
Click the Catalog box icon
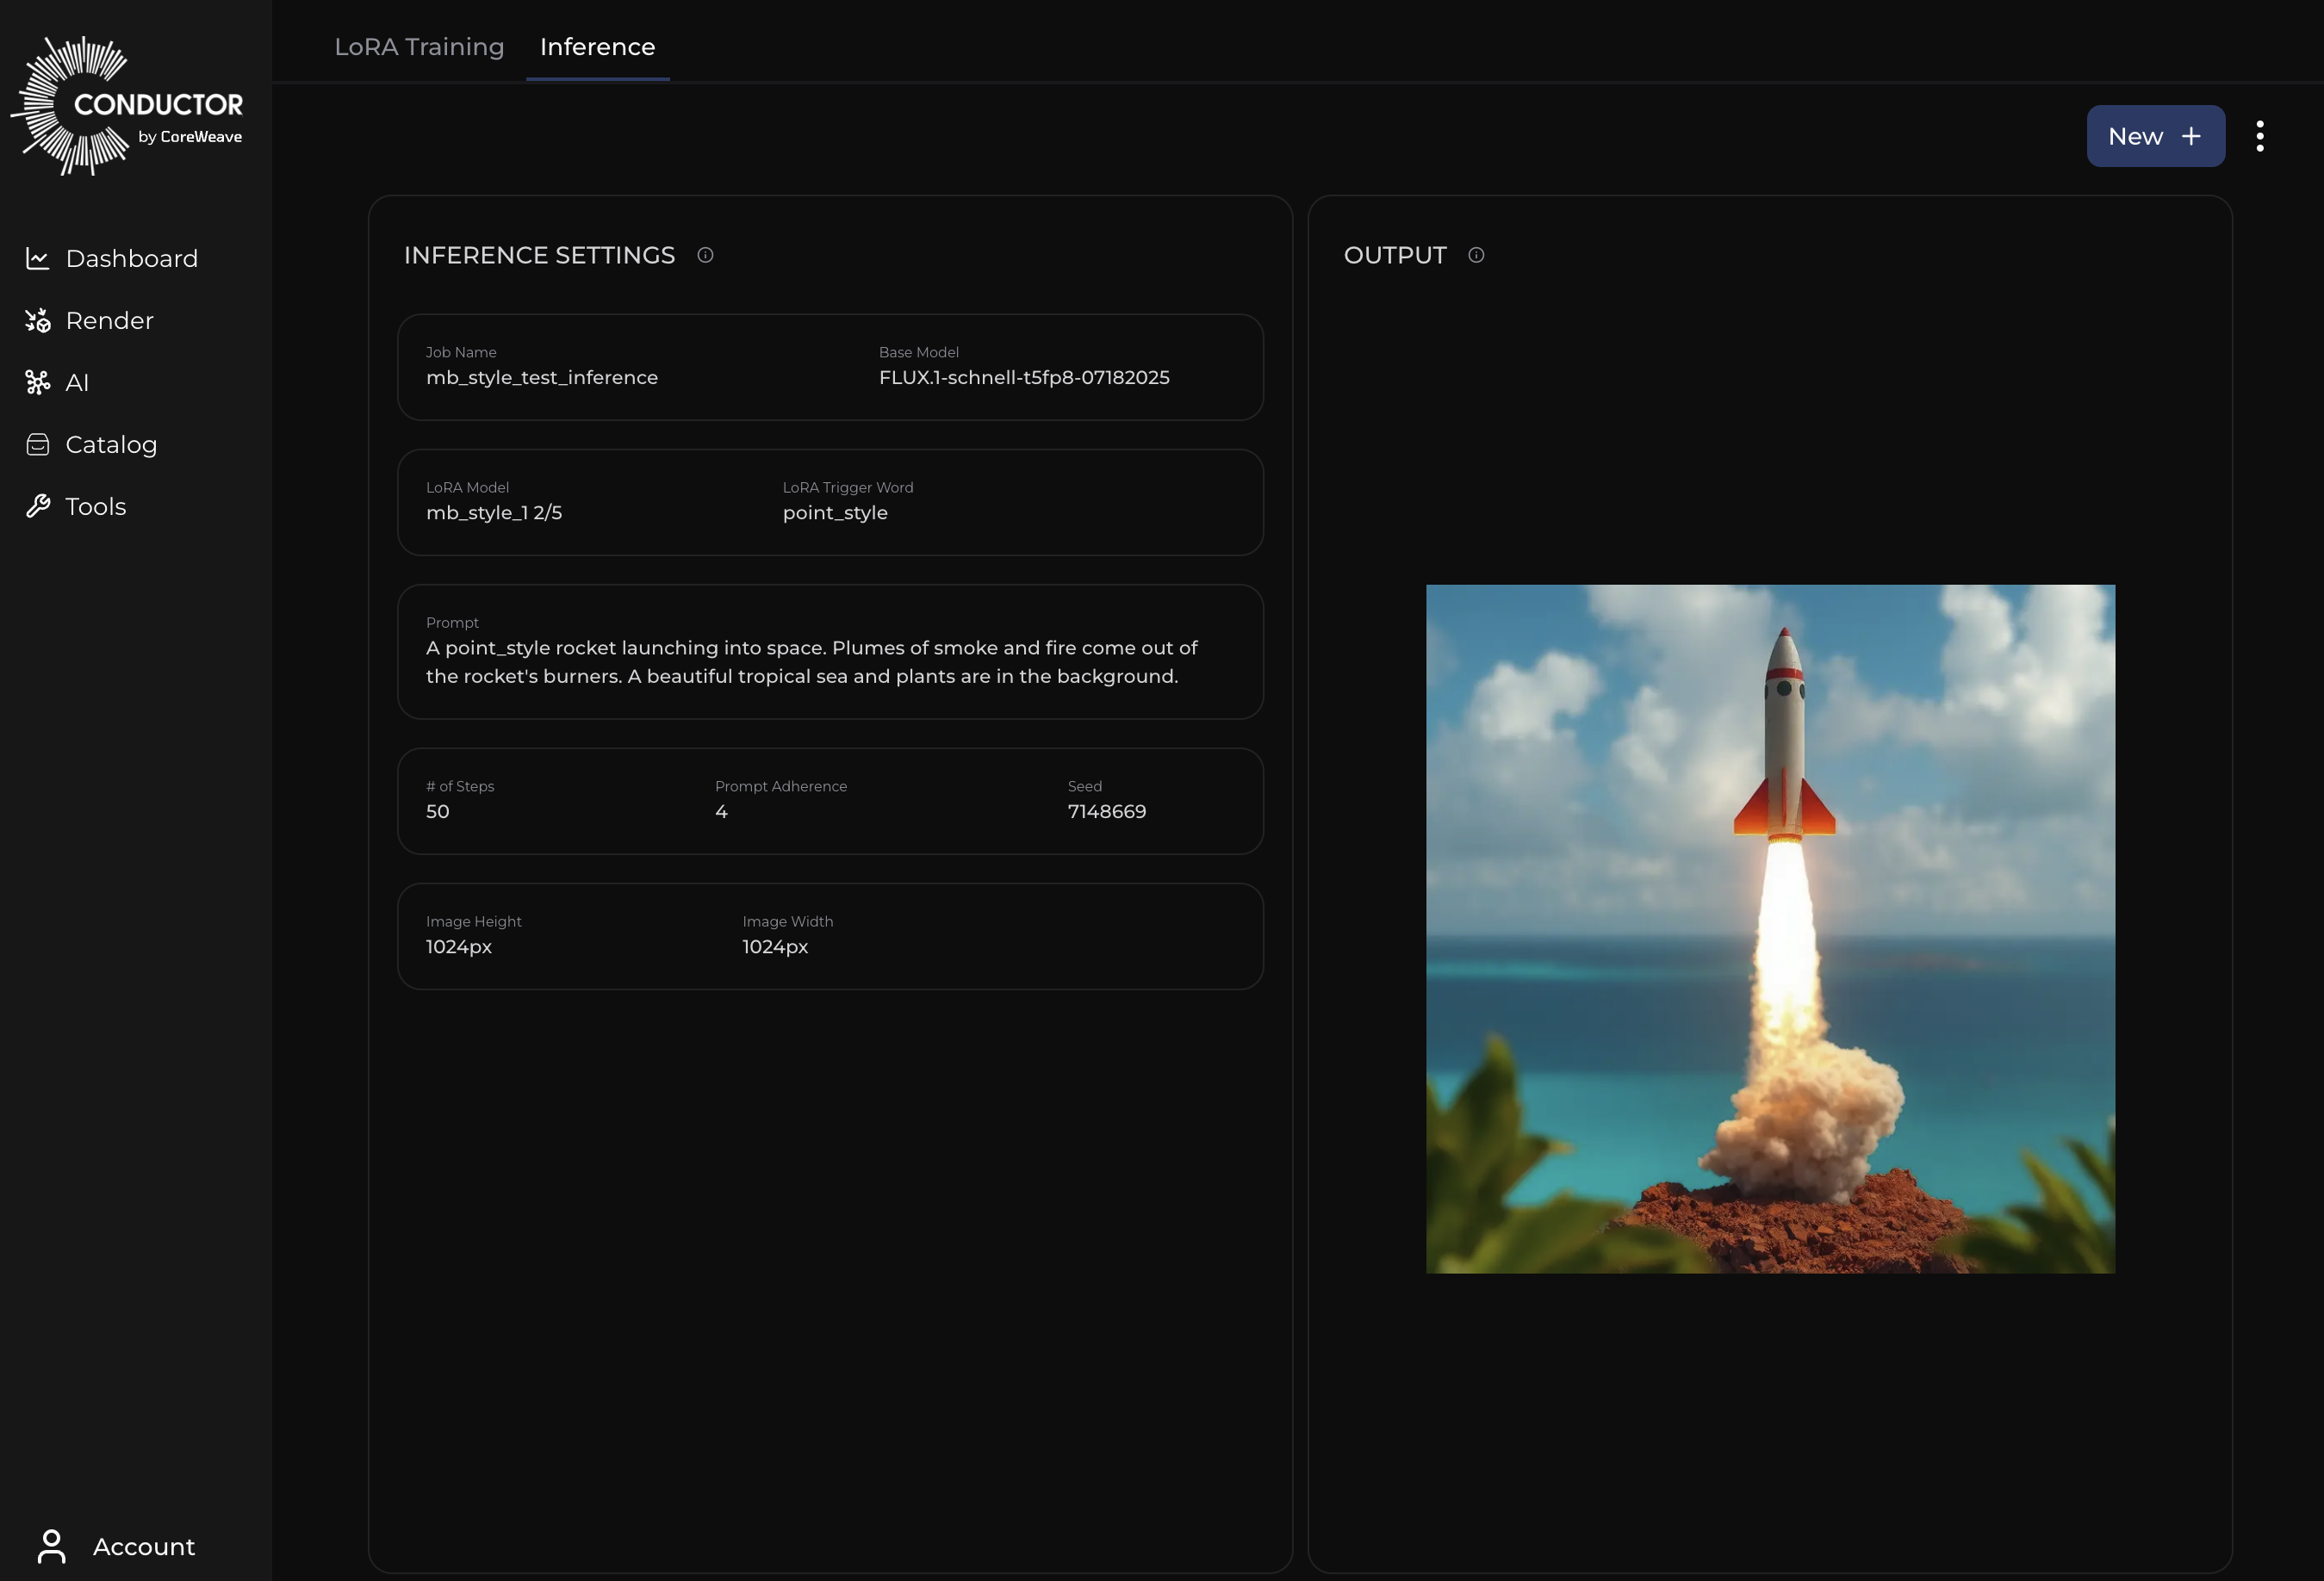[38, 444]
